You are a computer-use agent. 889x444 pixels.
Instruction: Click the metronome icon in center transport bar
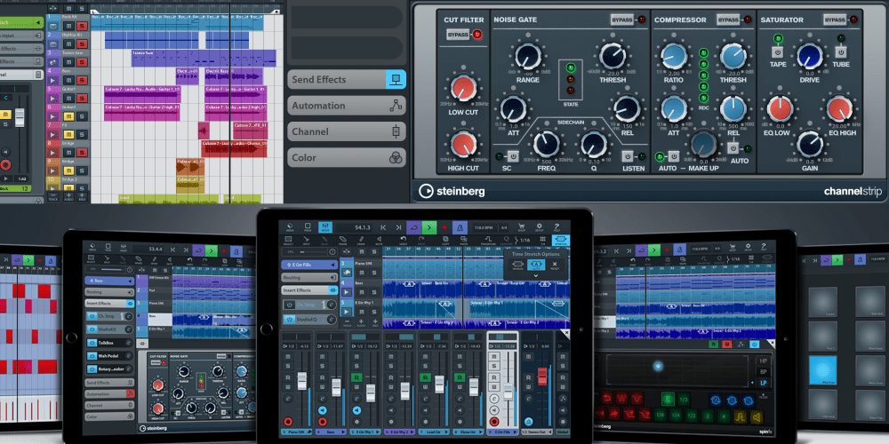pos(461,227)
